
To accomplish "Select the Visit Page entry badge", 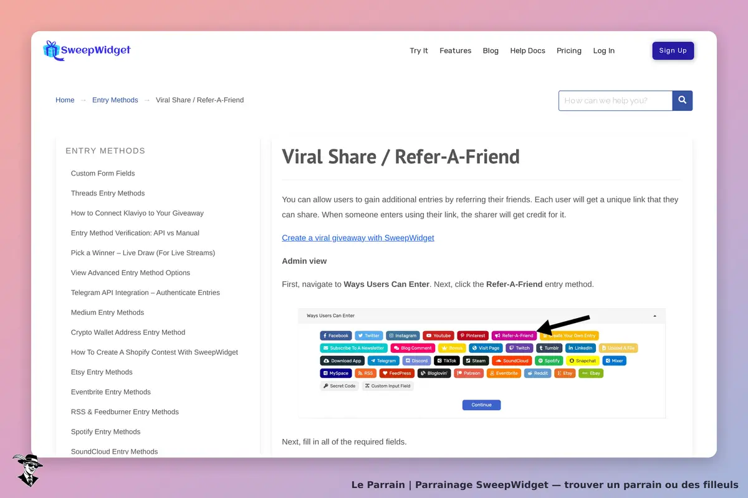I will coord(486,348).
